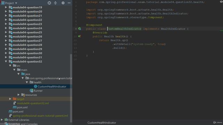Select module04-question26 module

click(27, 36)
